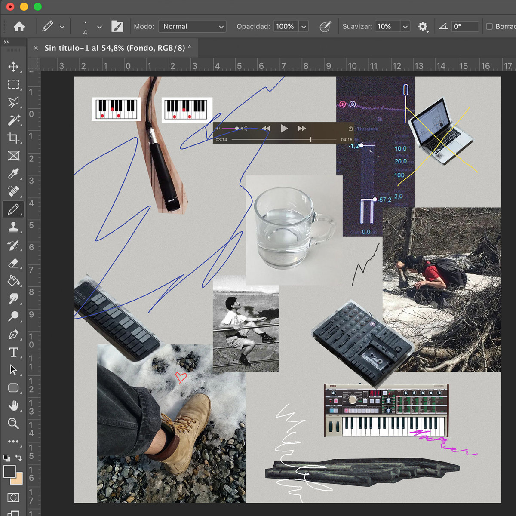Toggle the brush settings panel button
The width and height of the screenshot is (516, 516).
click(x=117, y=26)
